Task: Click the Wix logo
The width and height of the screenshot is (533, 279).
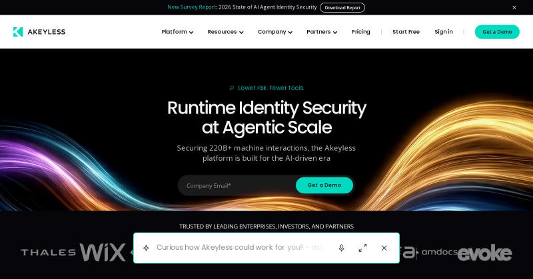Action: pyautogui.click(x=103, y=252)
